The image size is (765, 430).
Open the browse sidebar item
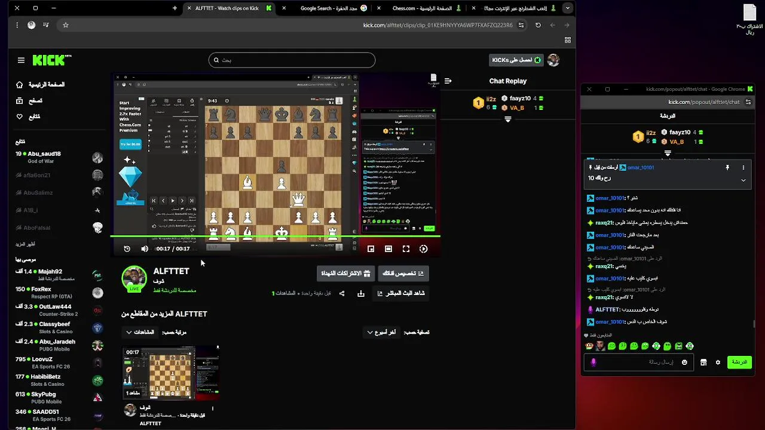[30, 101]
